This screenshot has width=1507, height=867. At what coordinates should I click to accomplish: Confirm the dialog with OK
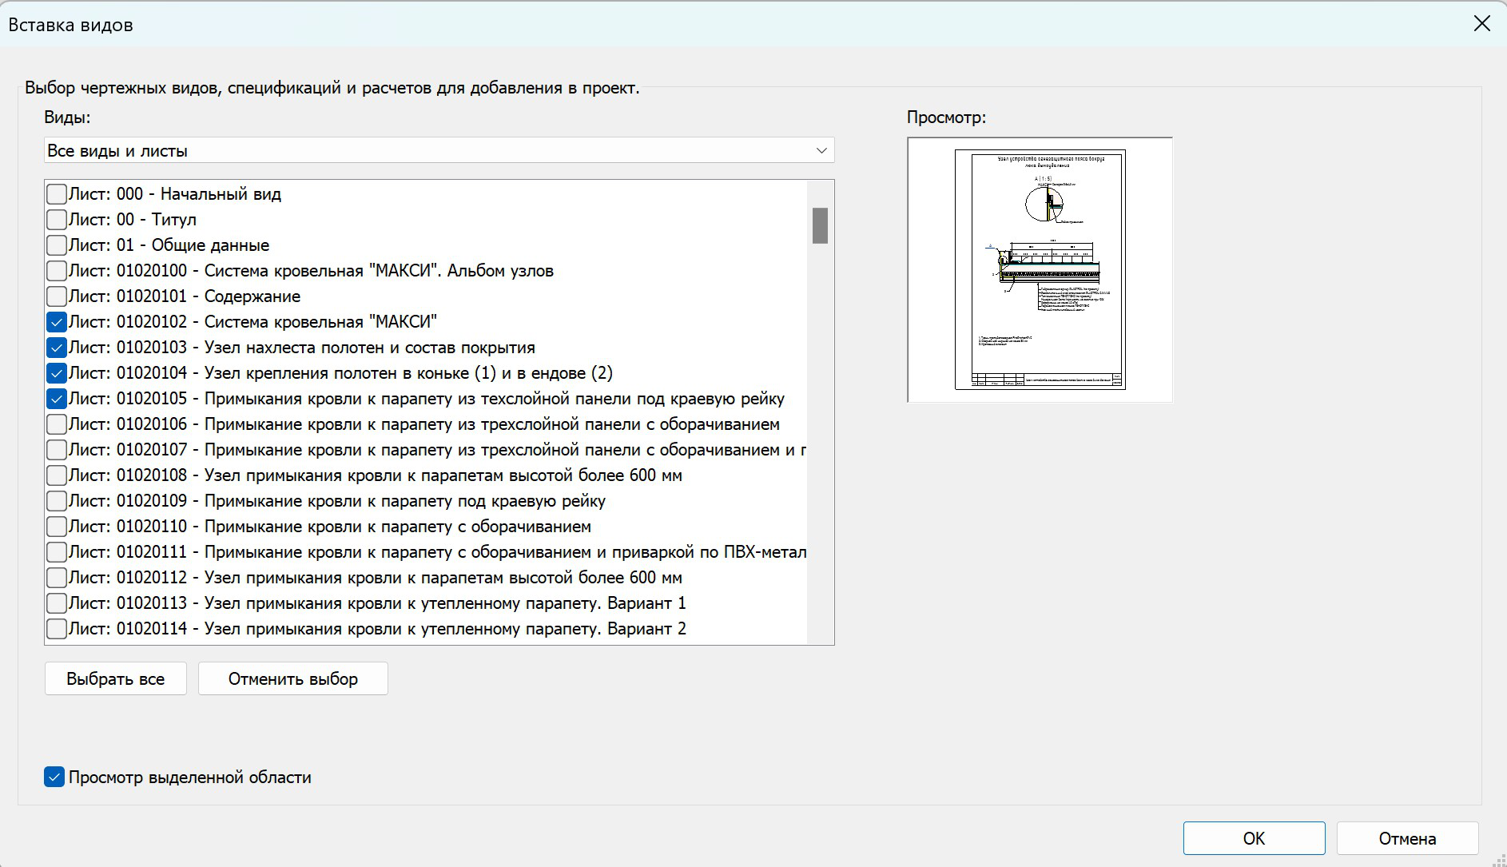(1254, 838)
